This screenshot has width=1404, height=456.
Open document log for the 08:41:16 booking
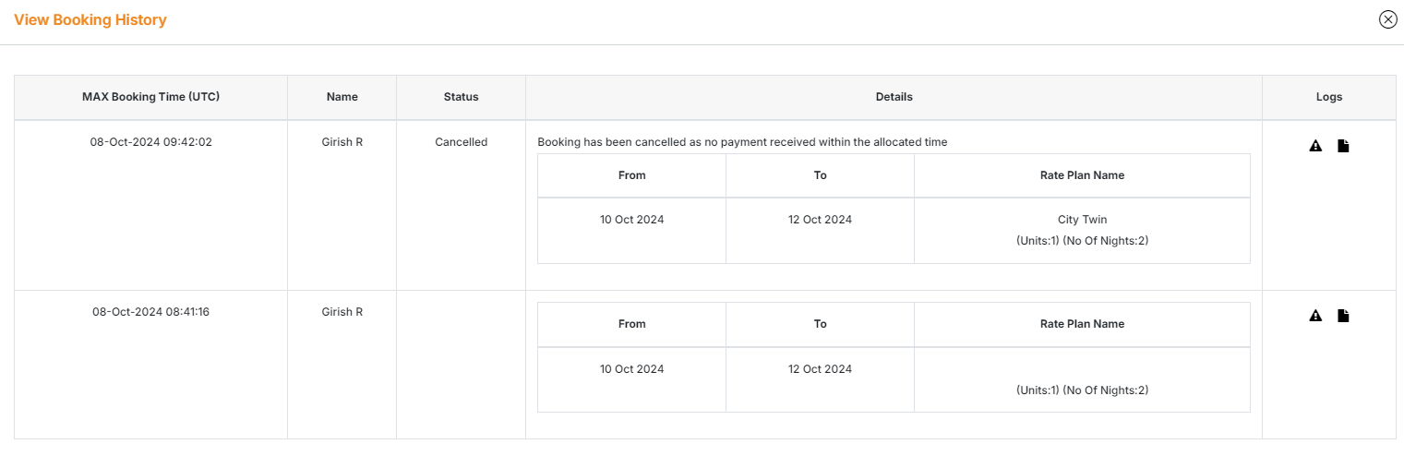pyautogui.click(x=1343, y=316)
